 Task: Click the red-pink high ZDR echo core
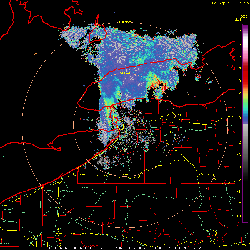[x=164, y=87]
